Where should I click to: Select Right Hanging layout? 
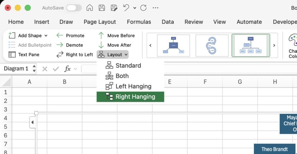click(130, 97)
